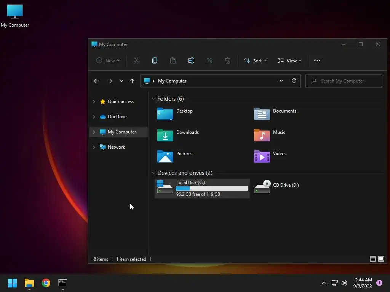Image resolution: width=390 pixels, height=292 pixels.
Task: Click My Computer breadcrumb in address bar
Action: click(172, 81)
